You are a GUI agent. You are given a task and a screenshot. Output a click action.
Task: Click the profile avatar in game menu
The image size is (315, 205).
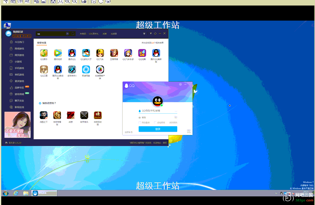(8, 34)
